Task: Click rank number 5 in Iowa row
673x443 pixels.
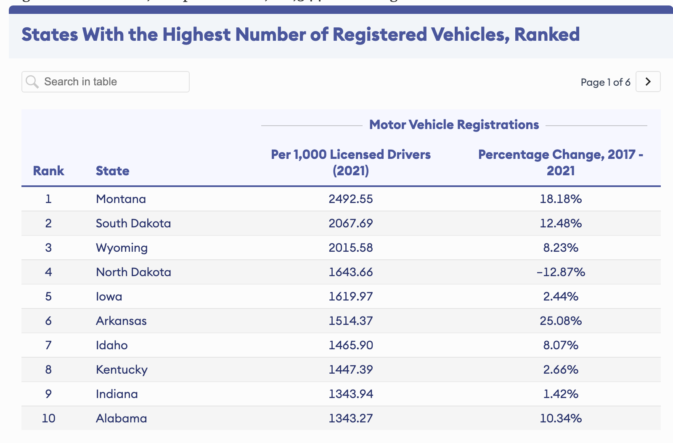Action: pyautogui.click(x=48, y=296)
